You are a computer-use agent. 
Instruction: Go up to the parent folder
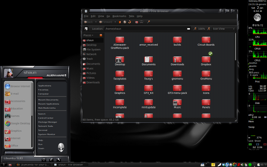click(120, 22)
